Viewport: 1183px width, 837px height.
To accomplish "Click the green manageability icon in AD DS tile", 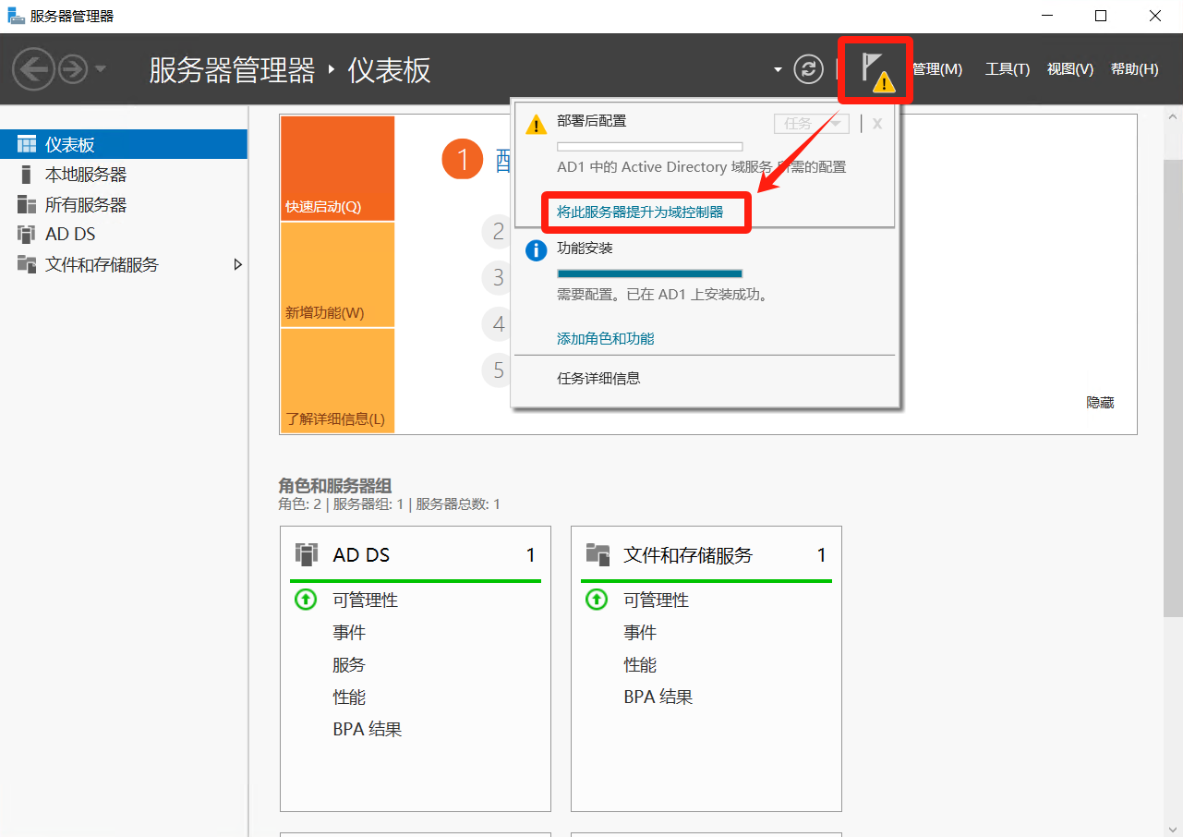I will tap(306, 600).
